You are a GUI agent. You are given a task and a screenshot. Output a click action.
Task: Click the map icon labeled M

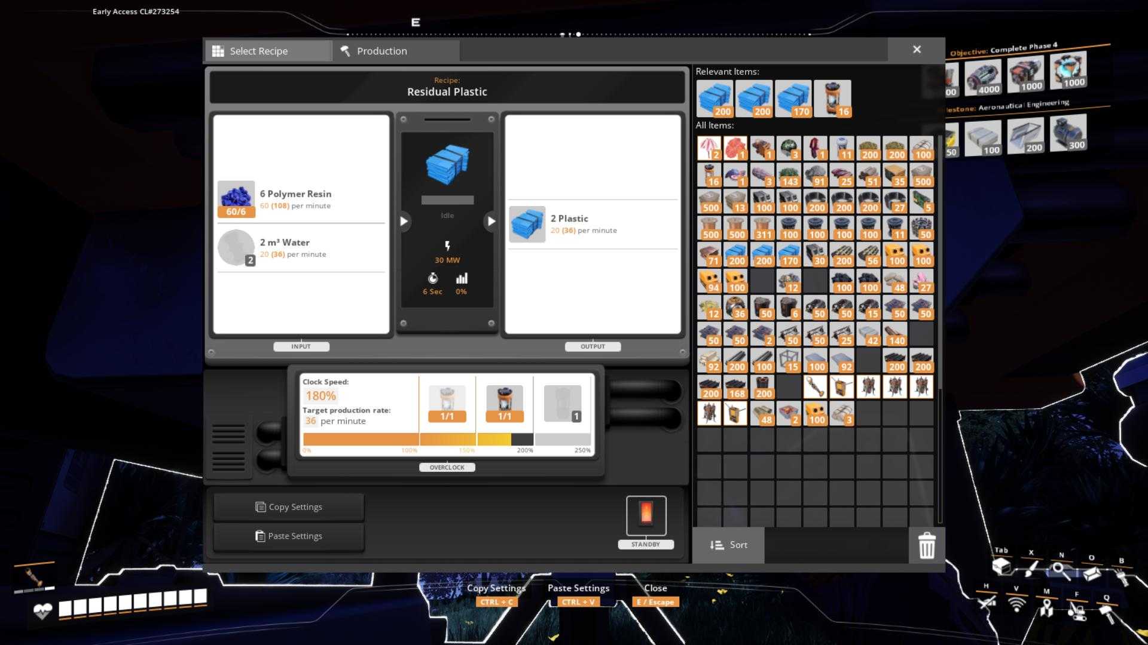[1046, 608]
